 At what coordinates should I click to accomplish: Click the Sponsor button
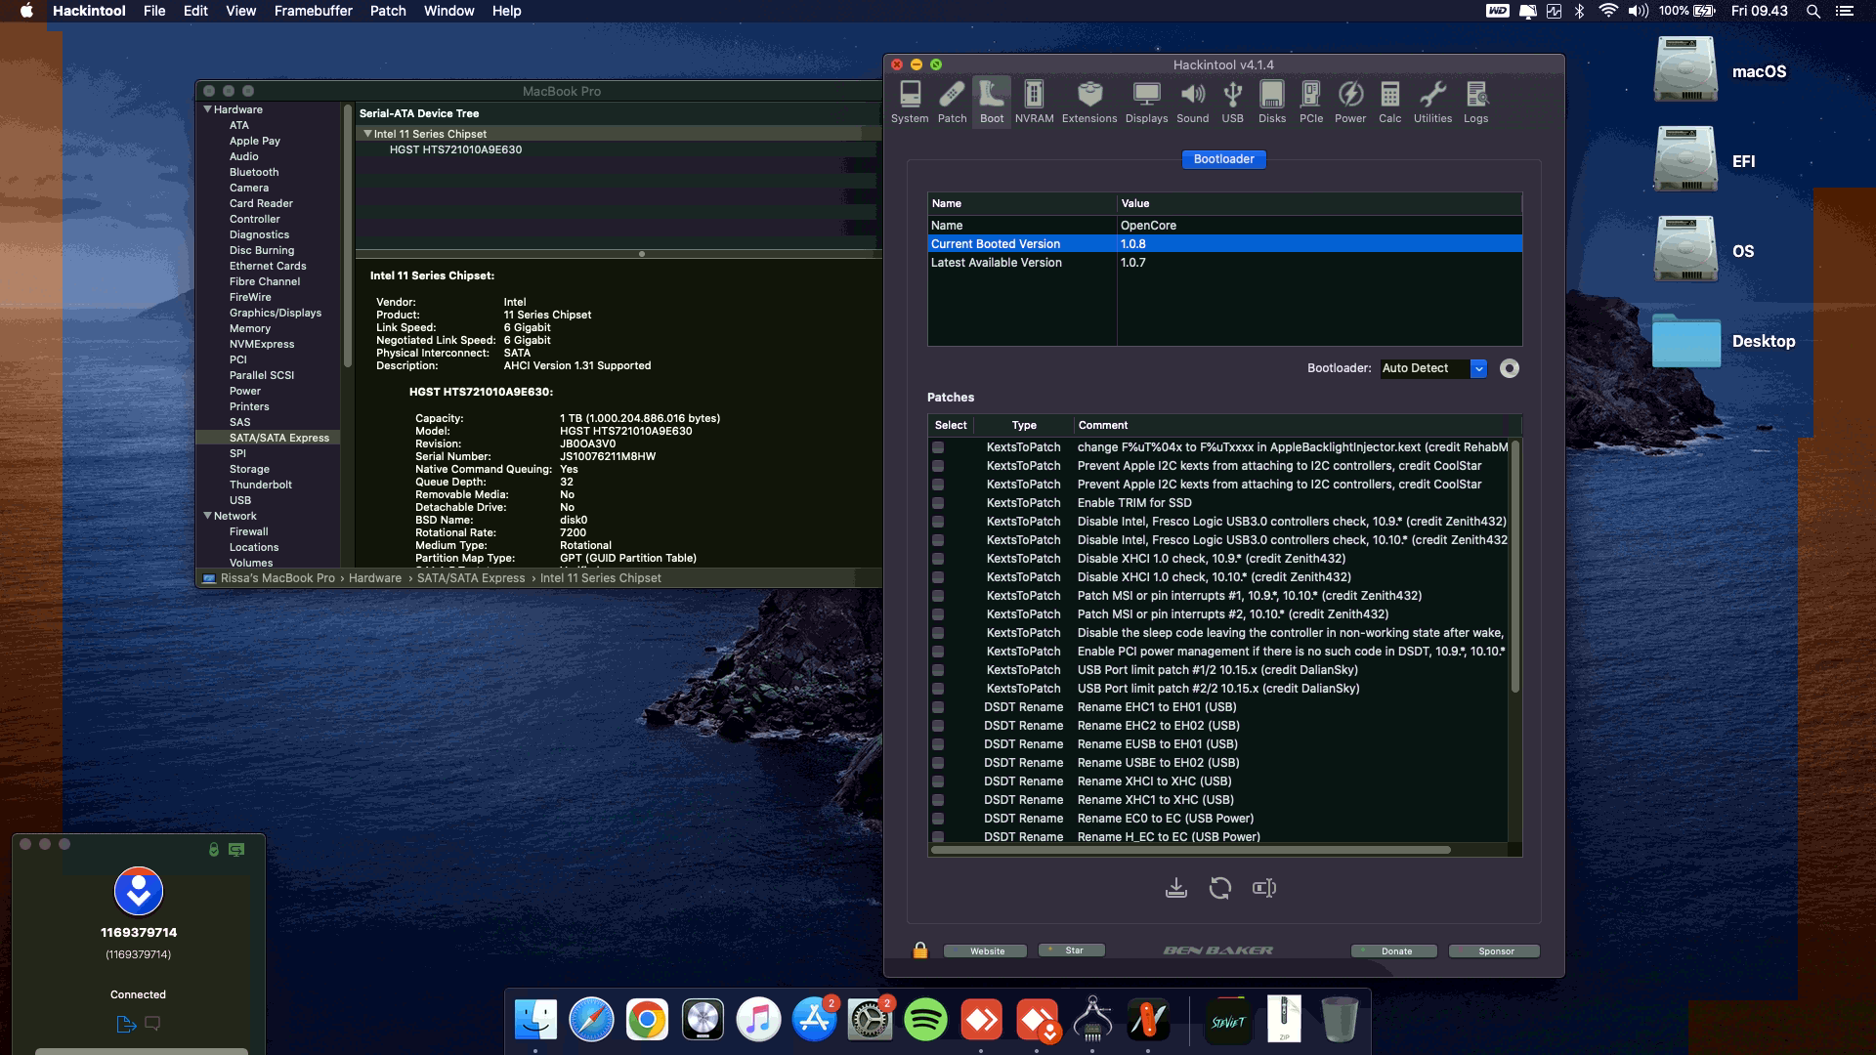pyautogui.click(x=1495, y=950)
